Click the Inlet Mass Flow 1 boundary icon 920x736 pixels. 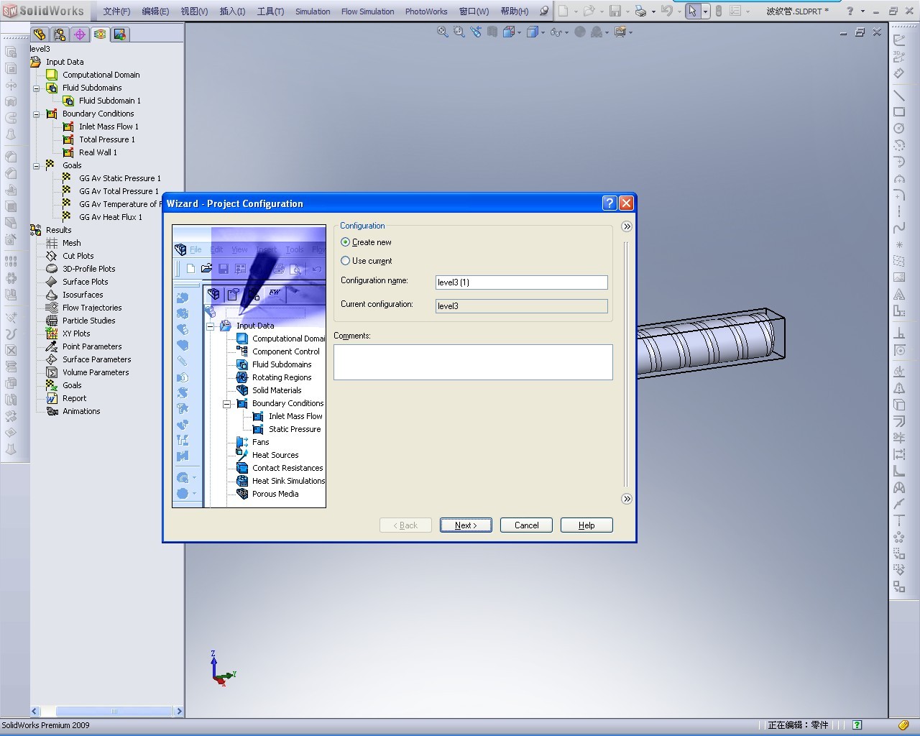68,126
